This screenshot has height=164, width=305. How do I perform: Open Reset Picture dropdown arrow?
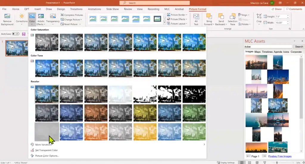[x=80, y=24]
